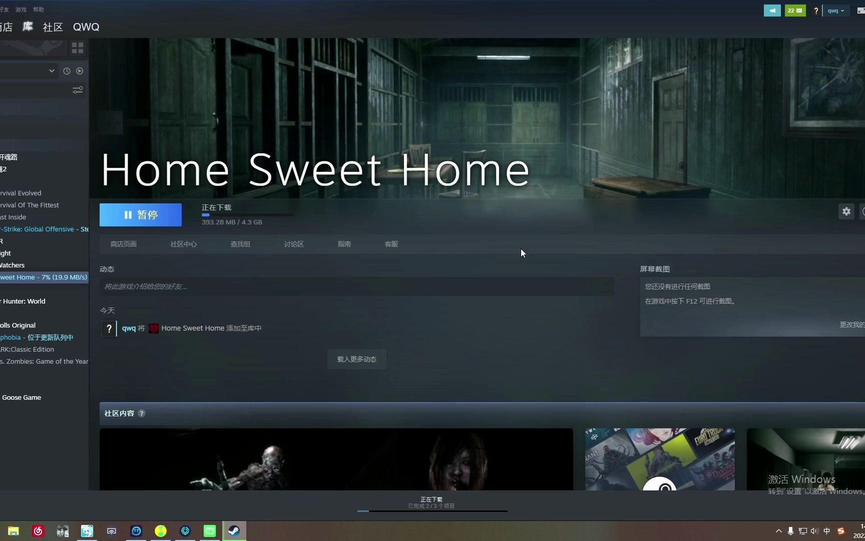Viewport: 865px width, 541px height.
Task: Select the Watchers library entry
Action: tap(44, 265)
